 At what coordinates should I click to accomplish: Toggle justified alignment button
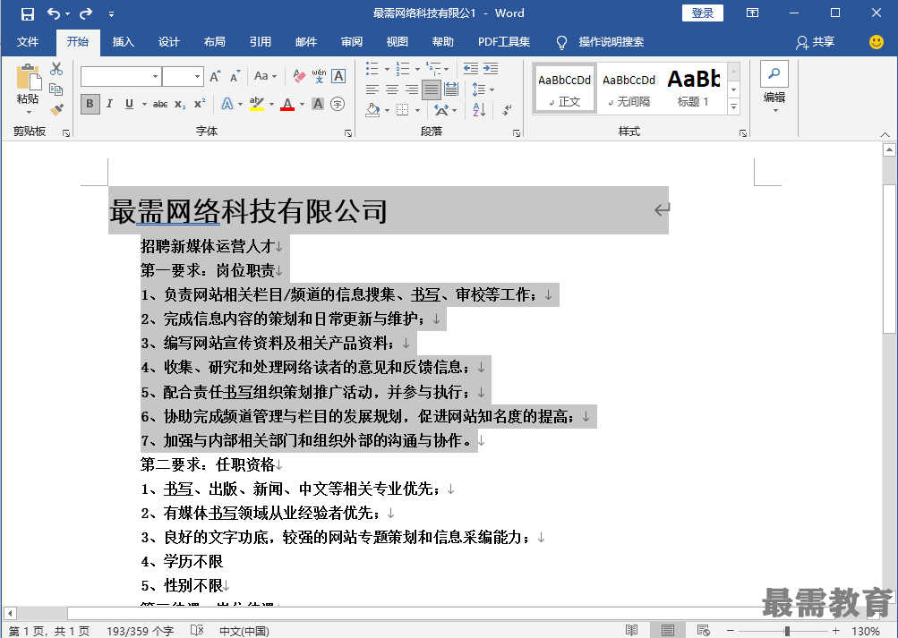(x=432, y=89)
